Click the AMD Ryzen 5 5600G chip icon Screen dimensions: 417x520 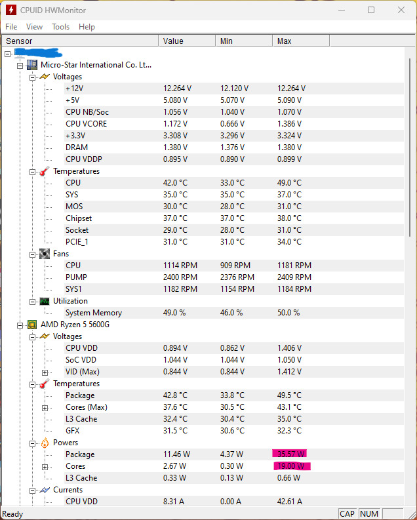pyautogui.click(x=32, y=325)
